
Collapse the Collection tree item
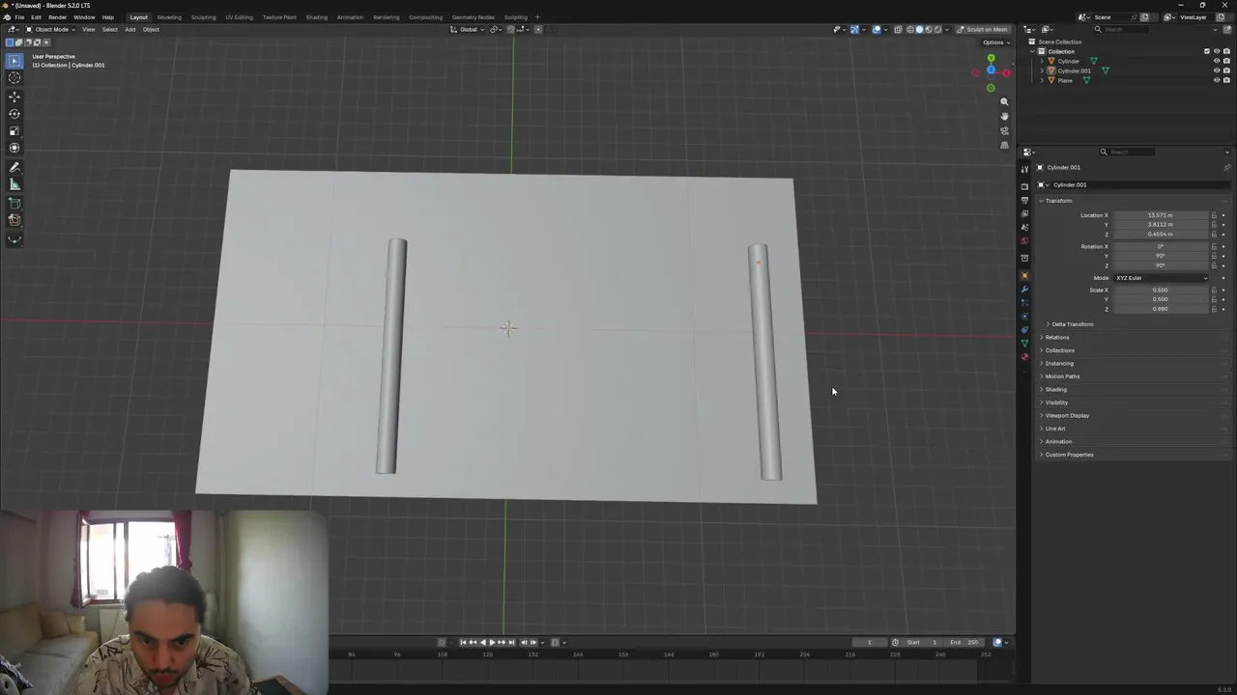[1033, 51]
